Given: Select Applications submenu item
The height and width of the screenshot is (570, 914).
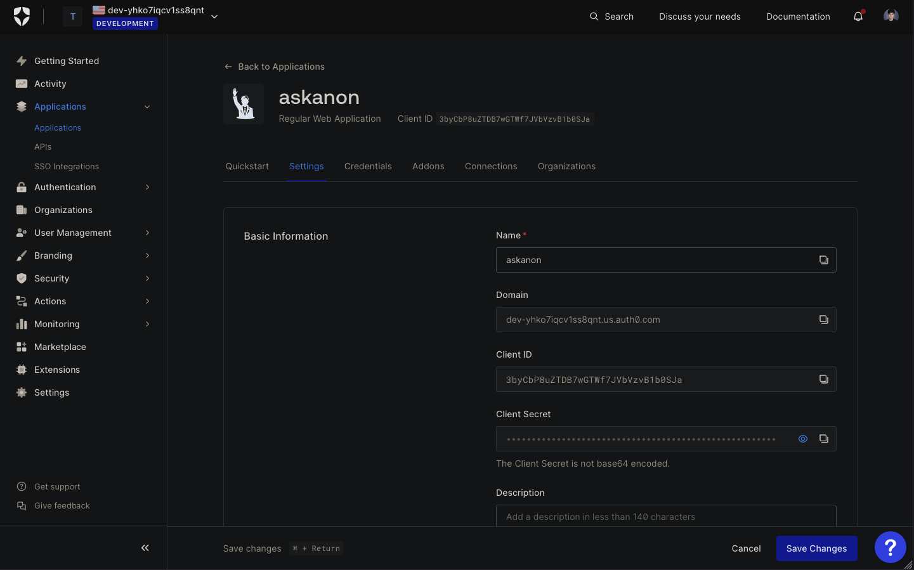Looking at the screenshot, I should click(58, 127).
